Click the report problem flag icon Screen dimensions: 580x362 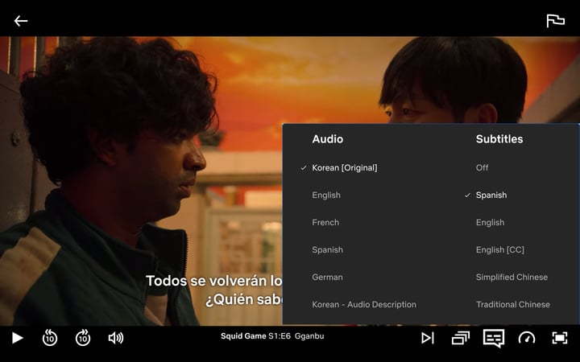point(555,21)
